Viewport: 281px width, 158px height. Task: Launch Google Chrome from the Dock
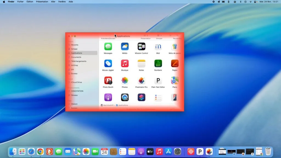[x=40, y=152]
